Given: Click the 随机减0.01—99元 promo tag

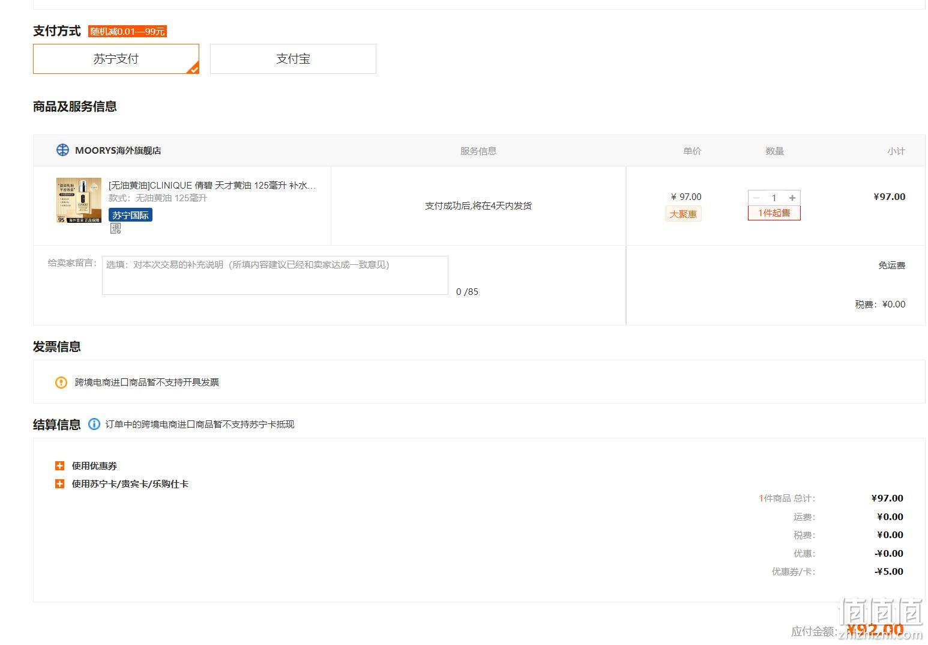Looking at the screenshot, I should pos(127,31).
